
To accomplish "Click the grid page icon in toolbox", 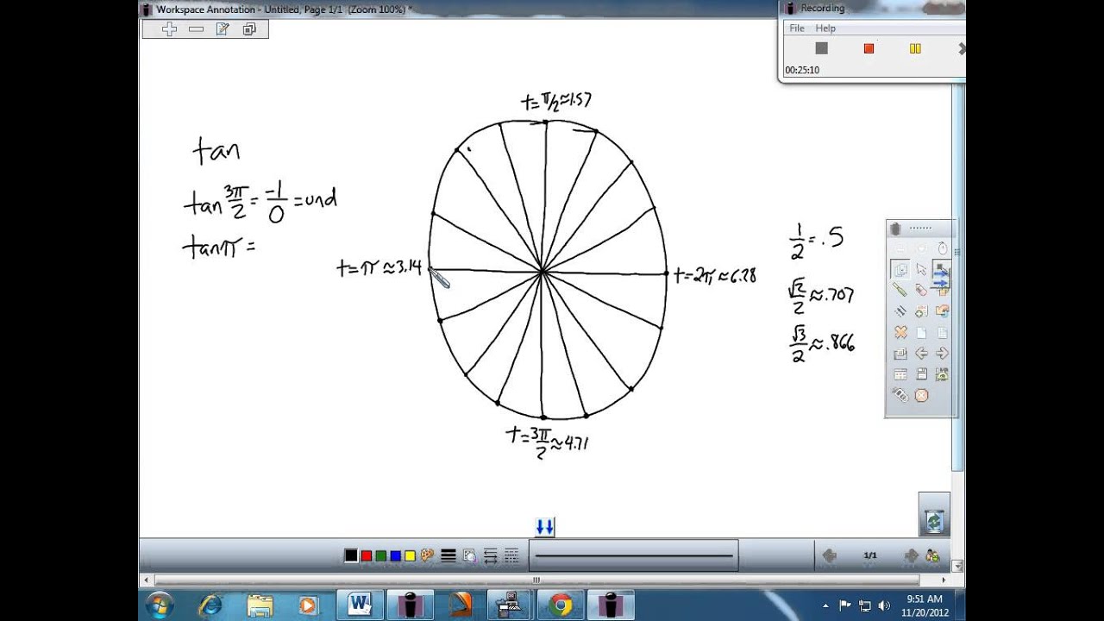I will [943, 333].
